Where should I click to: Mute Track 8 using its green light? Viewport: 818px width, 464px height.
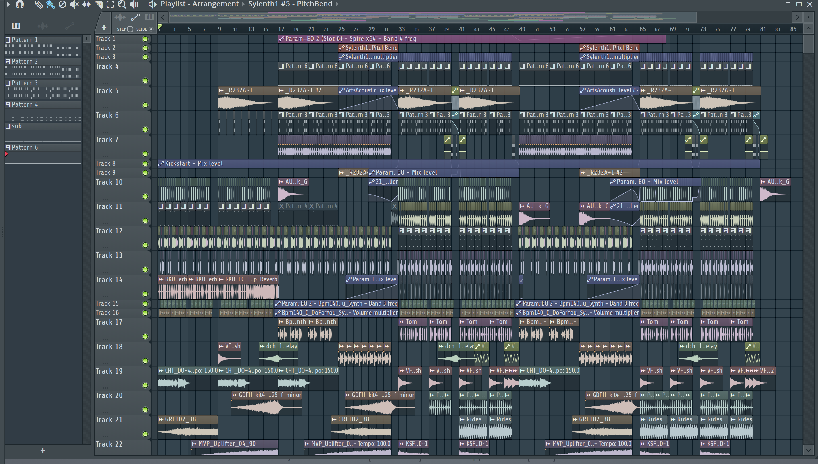(x=145, y=164)
